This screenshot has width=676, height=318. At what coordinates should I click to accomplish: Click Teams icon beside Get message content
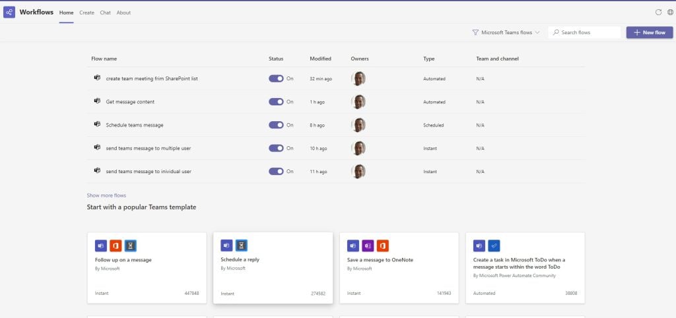pyautogui.click(x=97, y=101)
